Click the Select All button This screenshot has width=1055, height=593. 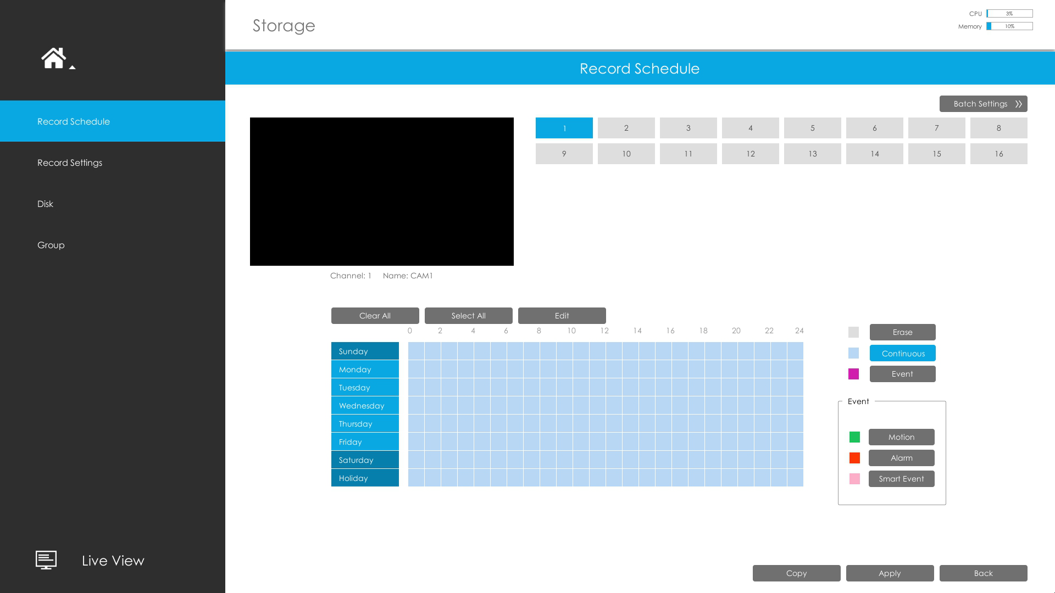[x=468, y=315]
